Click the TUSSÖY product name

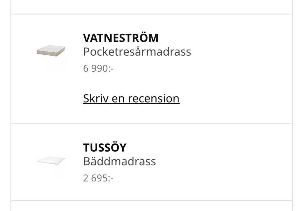(105, 148)
